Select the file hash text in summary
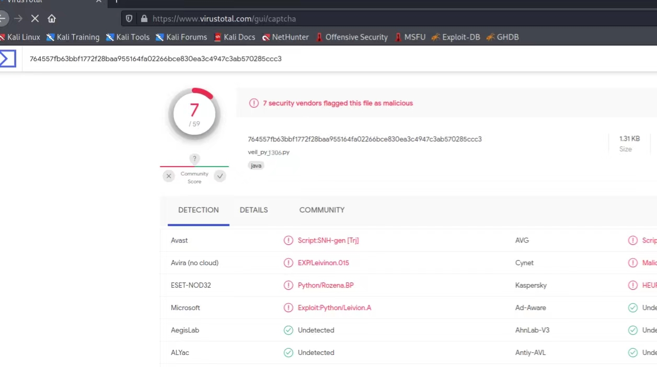Viewport: 657px width, 367px height. coord(365,139)
